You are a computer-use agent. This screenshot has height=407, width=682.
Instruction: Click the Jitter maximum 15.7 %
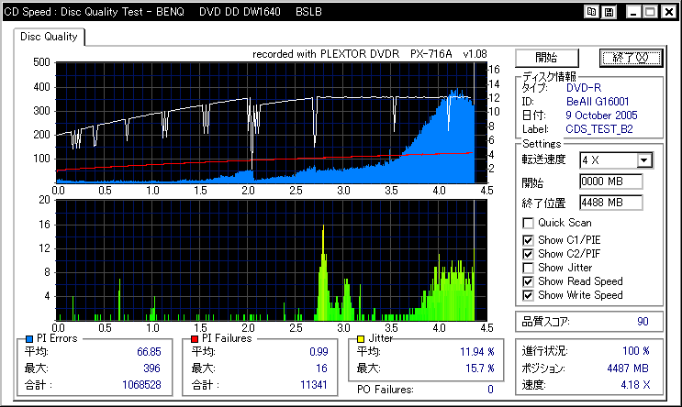click(480, 368)
